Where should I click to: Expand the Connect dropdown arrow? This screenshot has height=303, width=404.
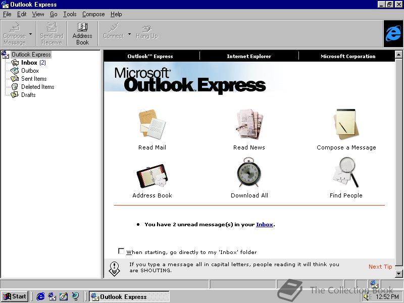129,34
